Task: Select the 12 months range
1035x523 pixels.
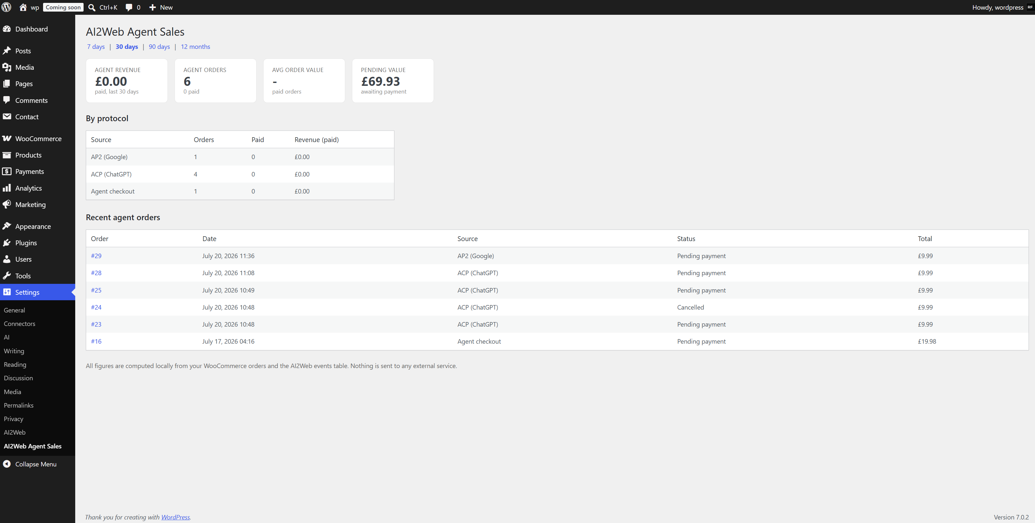Action: pos(195,47)
